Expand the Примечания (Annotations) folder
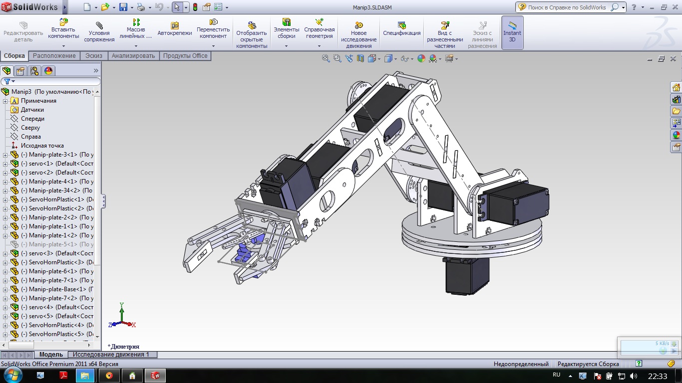The image size is (682, 383). (x=5, y=101)
